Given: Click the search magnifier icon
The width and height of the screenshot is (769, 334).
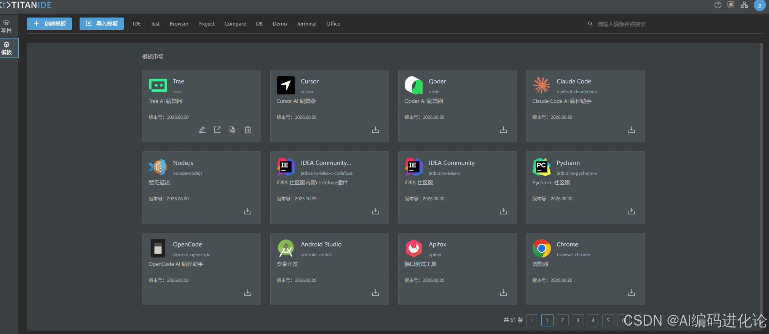Looking at the screenshot, I should pyautogui.click(x=590, y=24).
